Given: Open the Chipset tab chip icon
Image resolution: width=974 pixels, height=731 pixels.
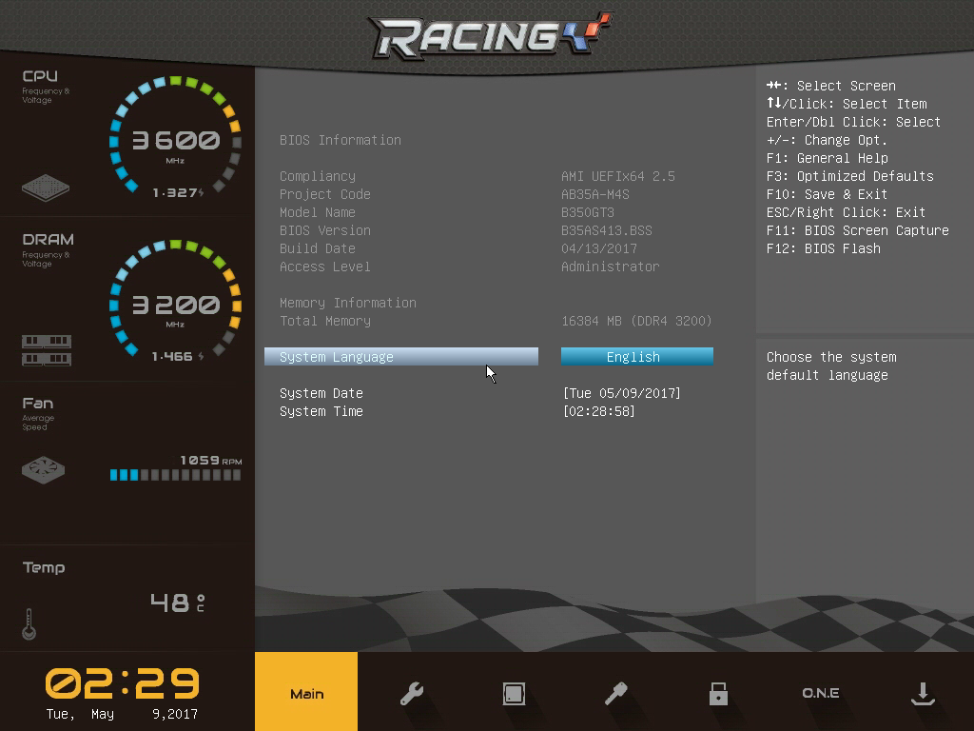Looking at the screenshot, I should 514,694.
